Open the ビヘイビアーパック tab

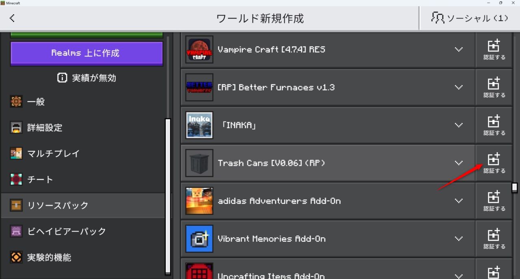83,232
